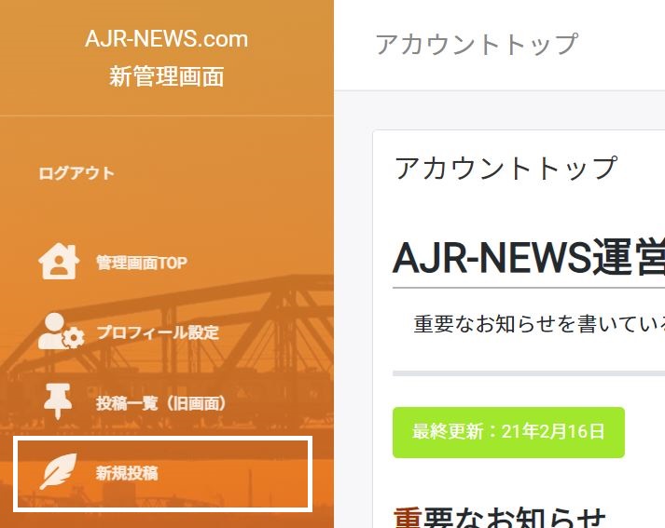Click the house icon for 管理画面TOP
Image resolution: width=665 pixels, height=528 pixels.
pos(59,262)
